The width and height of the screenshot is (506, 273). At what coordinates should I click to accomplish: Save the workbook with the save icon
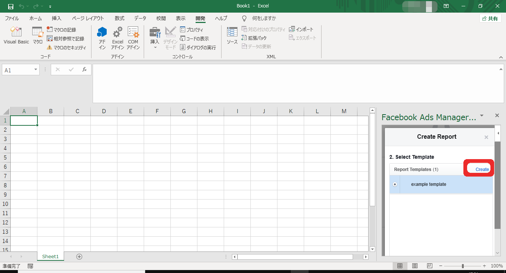click(10, 6)
